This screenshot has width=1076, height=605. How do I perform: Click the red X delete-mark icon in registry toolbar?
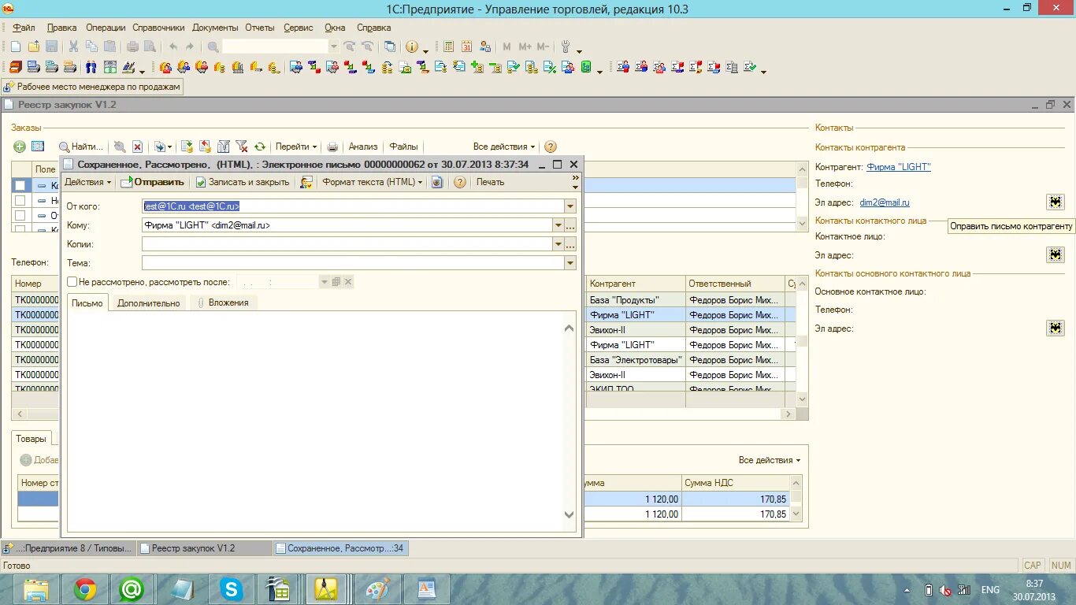(x=137, y=147)
